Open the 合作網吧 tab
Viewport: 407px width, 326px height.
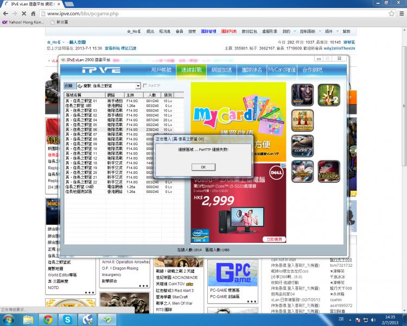(x=312, y=70)
